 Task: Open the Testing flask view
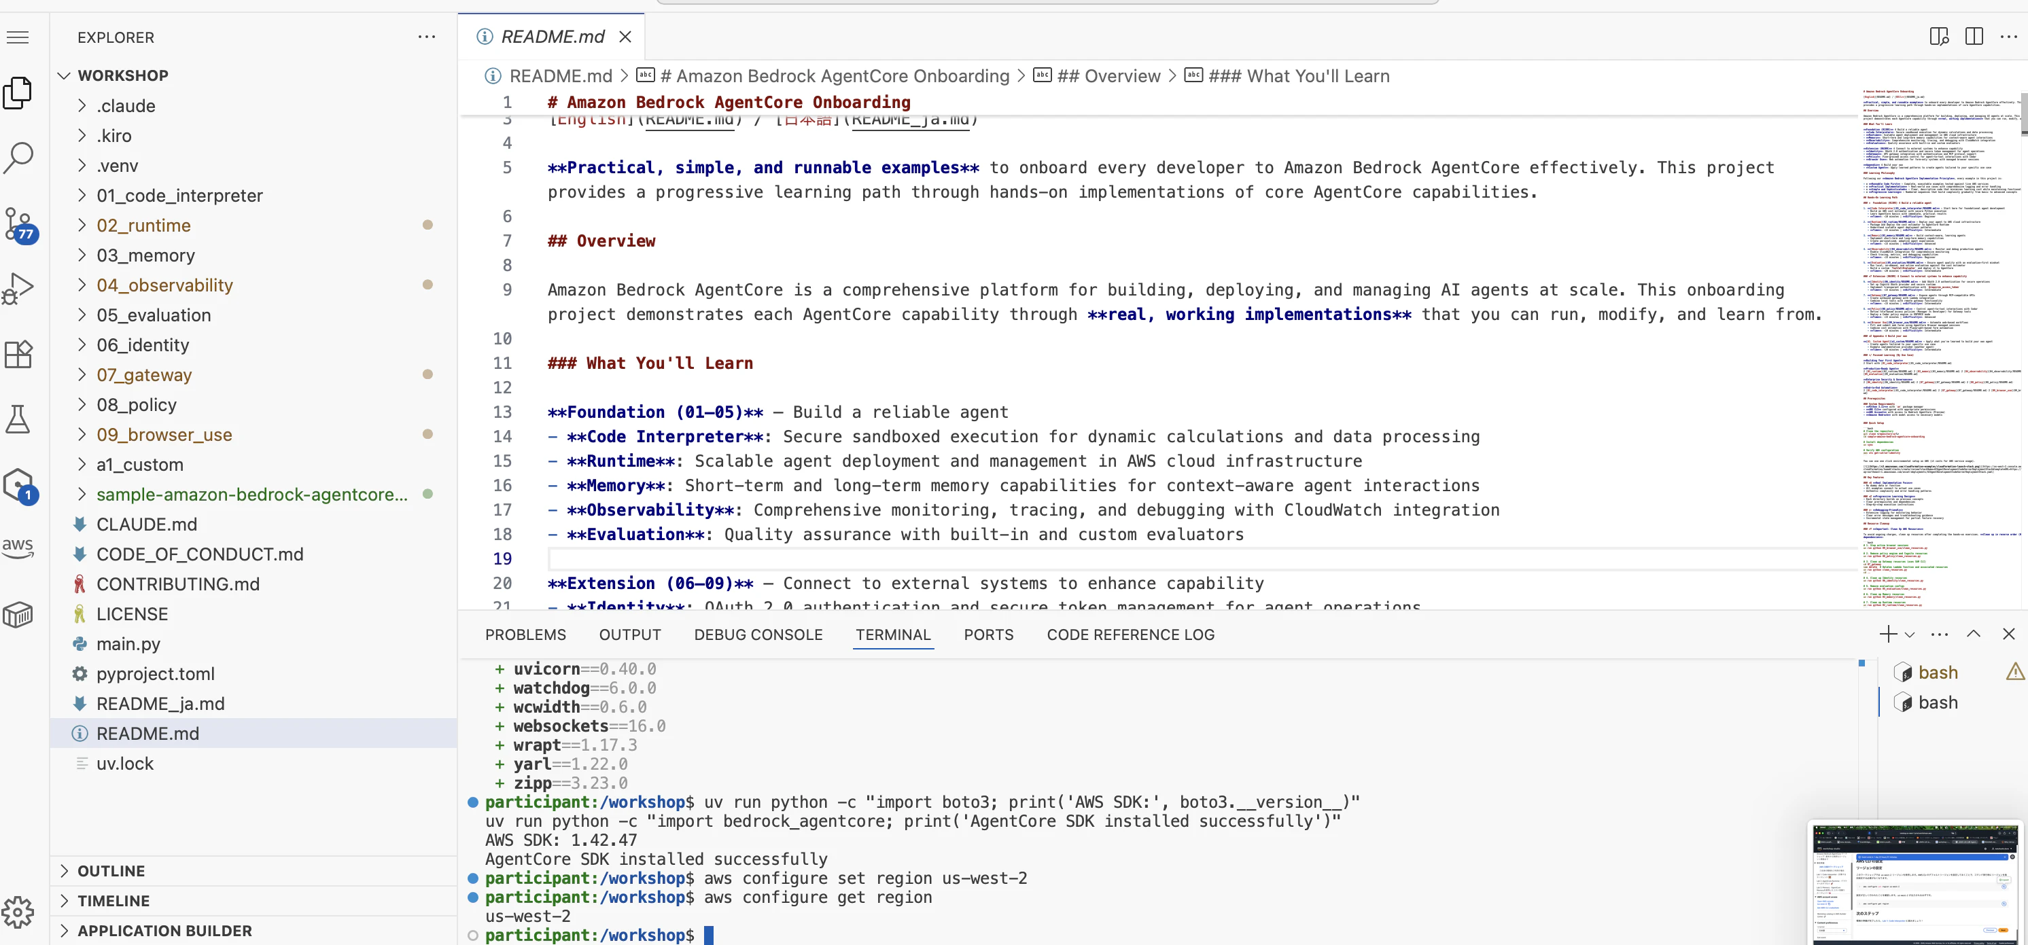point(18,419)
